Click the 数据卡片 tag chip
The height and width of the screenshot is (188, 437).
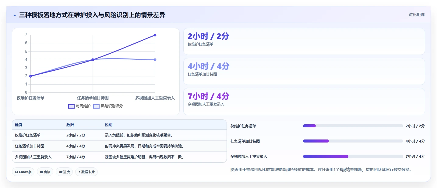point(86,172)
